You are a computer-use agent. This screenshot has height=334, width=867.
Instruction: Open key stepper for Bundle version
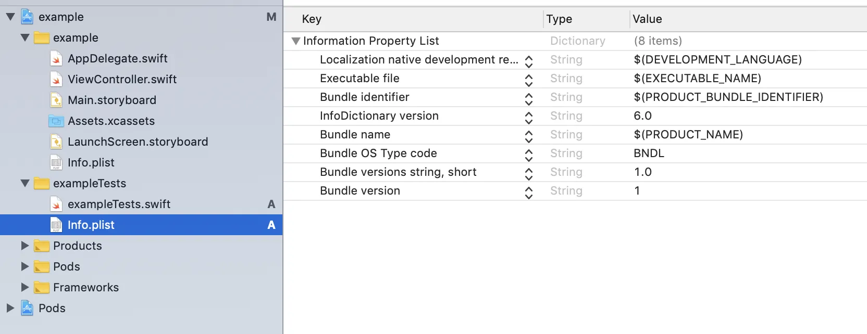point(529,191)
